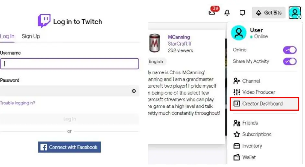The height and width of the screenshot is (167, 305).
Task: Open Creator Dashboard from the menu
Action: tap(262, 104)
